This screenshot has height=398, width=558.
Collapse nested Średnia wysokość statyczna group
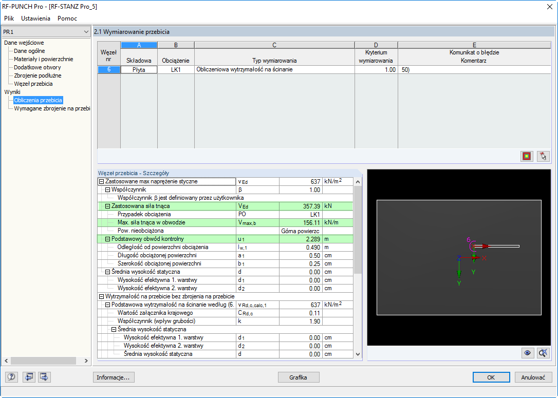pos(114,329)
